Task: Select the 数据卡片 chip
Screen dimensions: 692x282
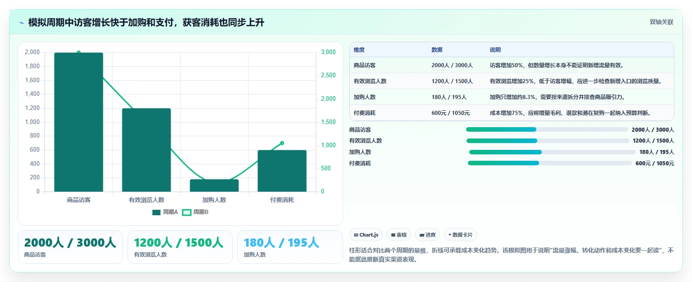Action: tap(461, 235)
